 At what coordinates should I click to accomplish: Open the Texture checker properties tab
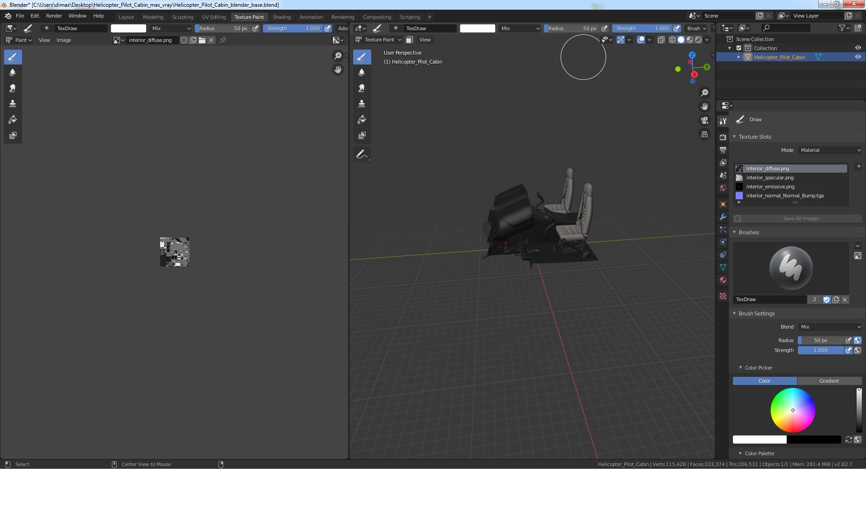(x=723, y=296)
